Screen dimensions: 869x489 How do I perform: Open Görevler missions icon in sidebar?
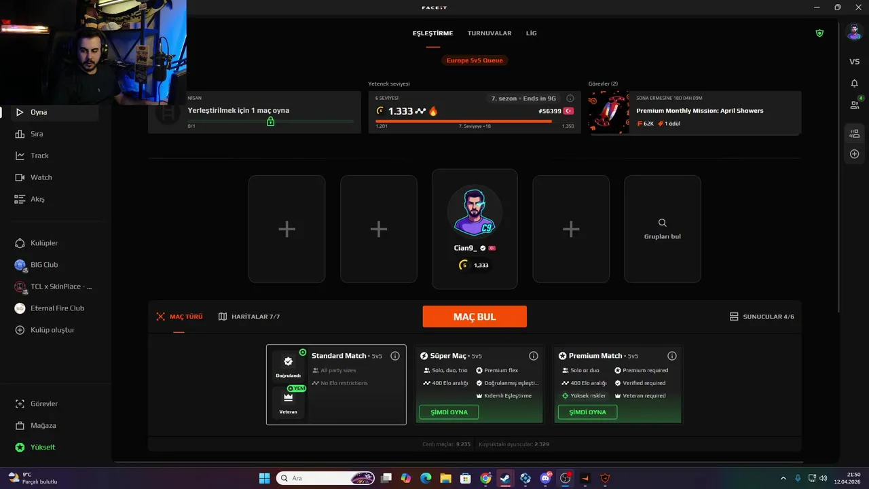coord(20,403)
